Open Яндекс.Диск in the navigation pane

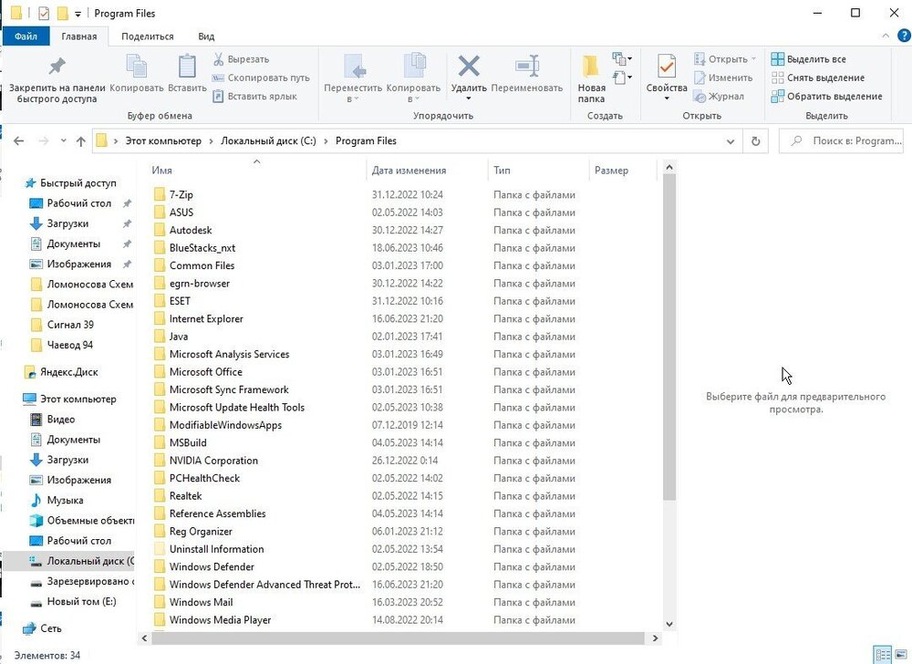[61, 372]
